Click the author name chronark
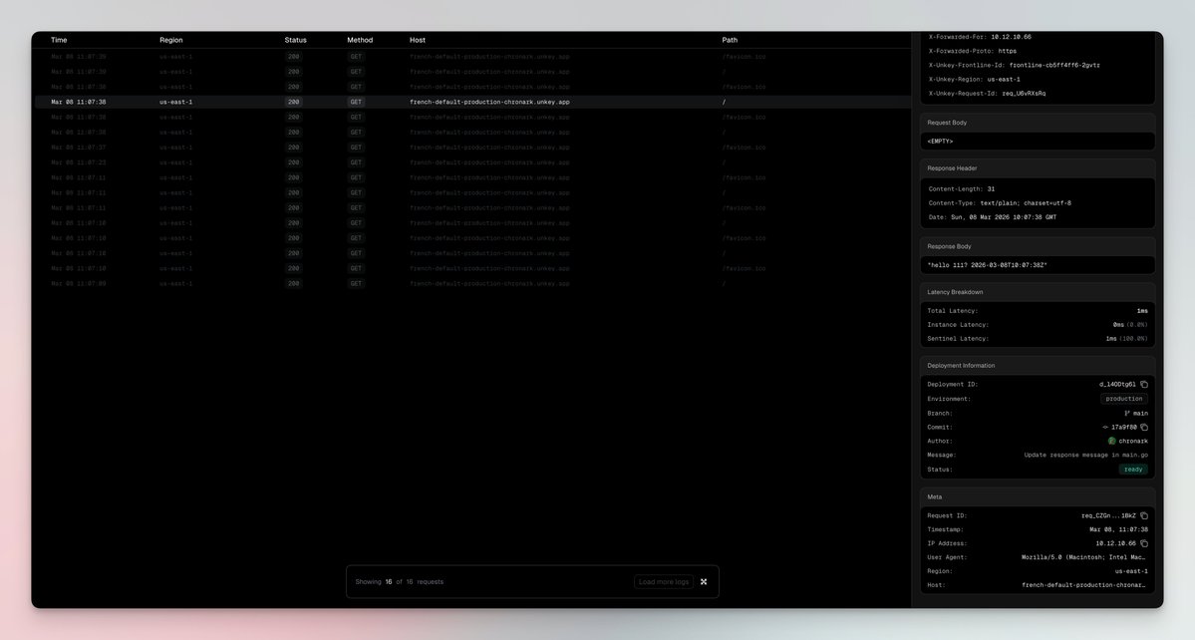 pos(1133,442)
